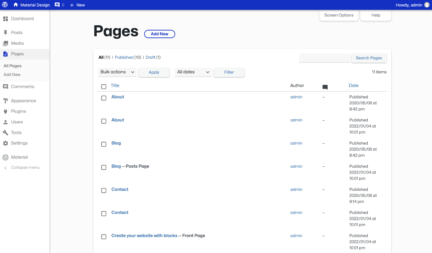Check the Contact row dated 2022/01/04
The width and height of the screenshot is (432, 253).
(x=104, y=214)
